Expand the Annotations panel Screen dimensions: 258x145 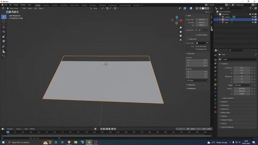click(x=191, y=89)
